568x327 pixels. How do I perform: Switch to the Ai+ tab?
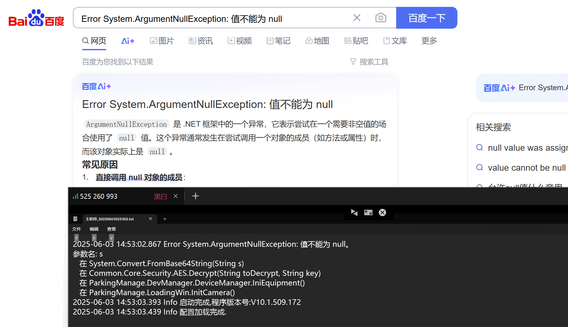click(x=128, y=41)
